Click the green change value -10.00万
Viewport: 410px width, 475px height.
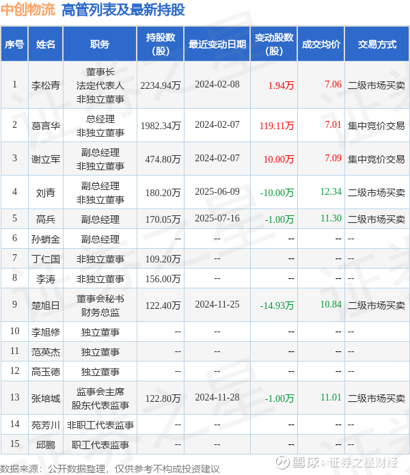277,193
